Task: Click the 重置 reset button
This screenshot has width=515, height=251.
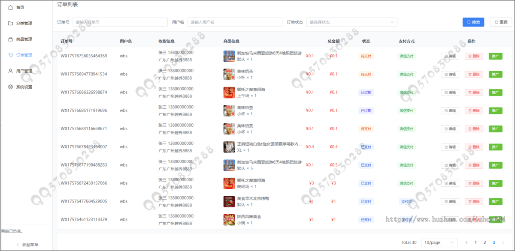Action: (x=501, y=22)
